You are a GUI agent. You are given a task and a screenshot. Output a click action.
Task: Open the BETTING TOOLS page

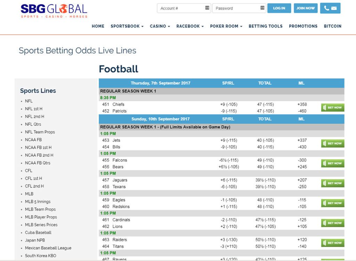(266, 26)
